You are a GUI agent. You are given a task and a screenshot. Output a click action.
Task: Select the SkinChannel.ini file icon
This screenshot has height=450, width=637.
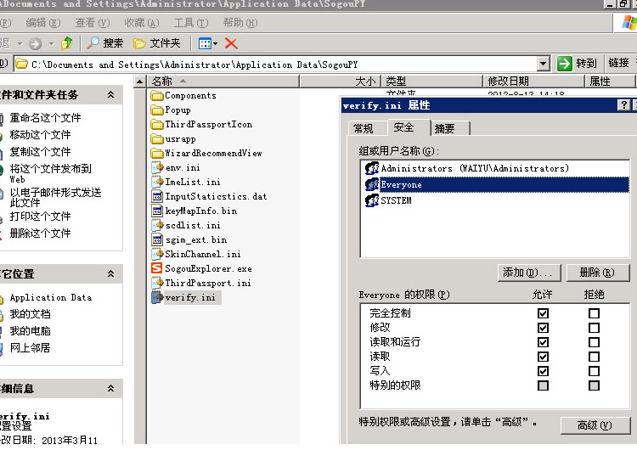point(157,254)
